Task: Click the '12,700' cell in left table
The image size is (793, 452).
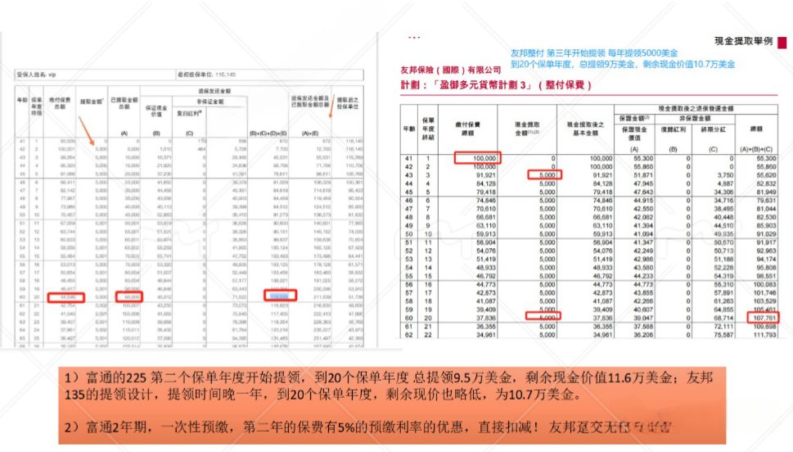Action: pos(323,149)
